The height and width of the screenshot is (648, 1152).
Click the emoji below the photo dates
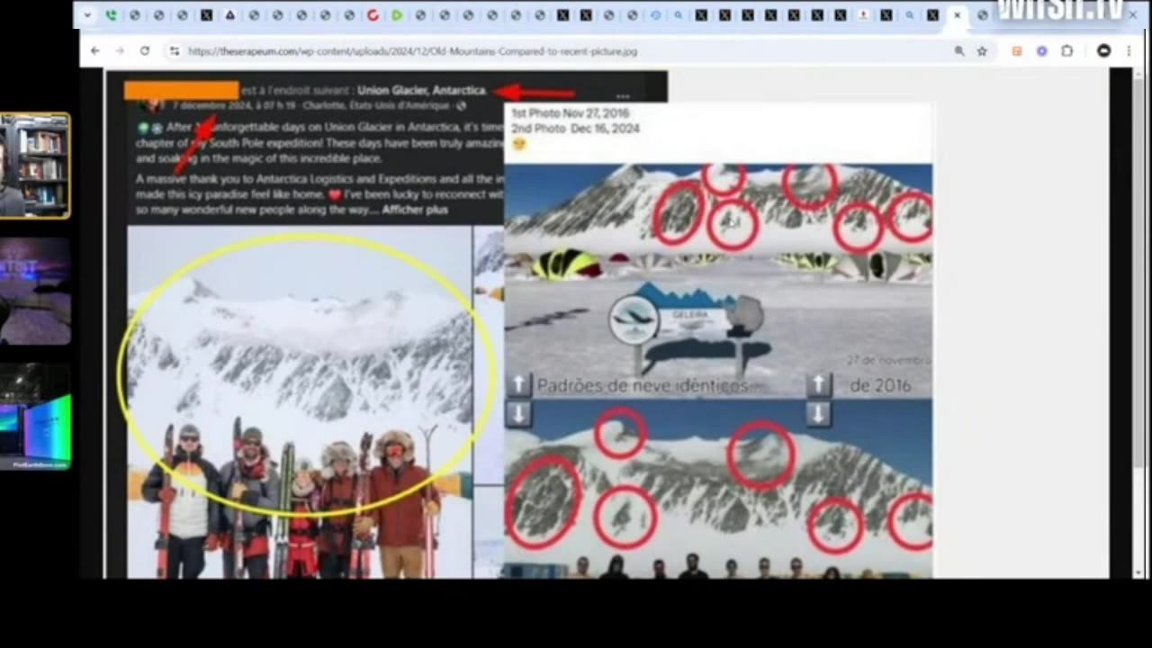click(x=519, y=144)
